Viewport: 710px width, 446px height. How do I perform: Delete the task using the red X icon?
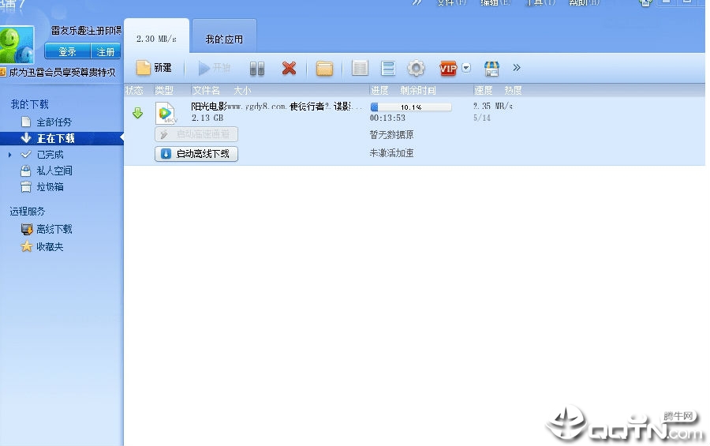pos(289,69)
